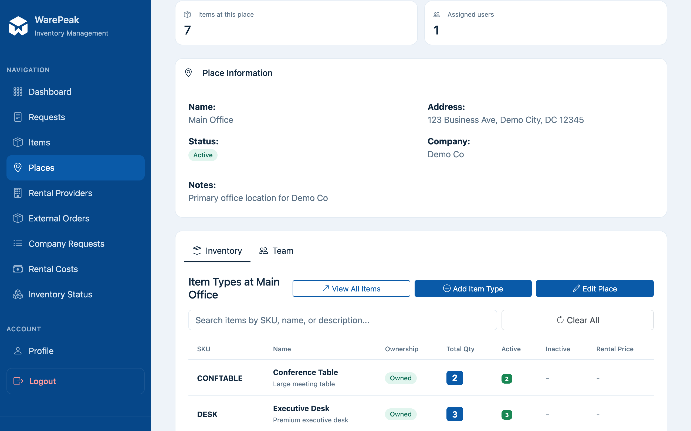Click the Logout button
This screenshot has height=431, width=691.
(75, 381)
